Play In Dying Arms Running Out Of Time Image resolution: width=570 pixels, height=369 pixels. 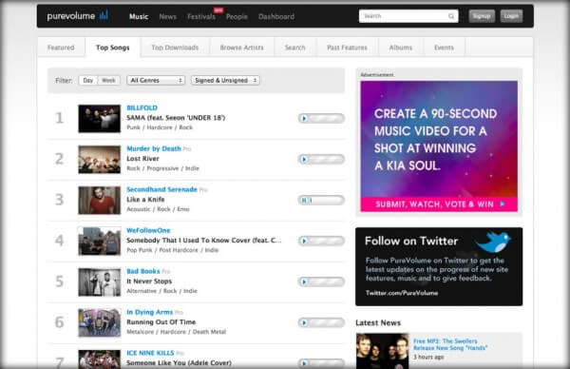point(304,322)
